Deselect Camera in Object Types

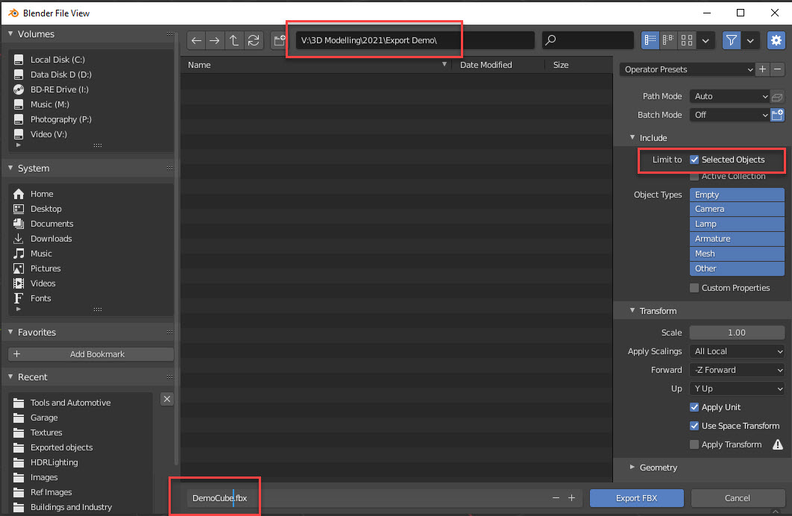pyautogui.click(x=736, y=209)
